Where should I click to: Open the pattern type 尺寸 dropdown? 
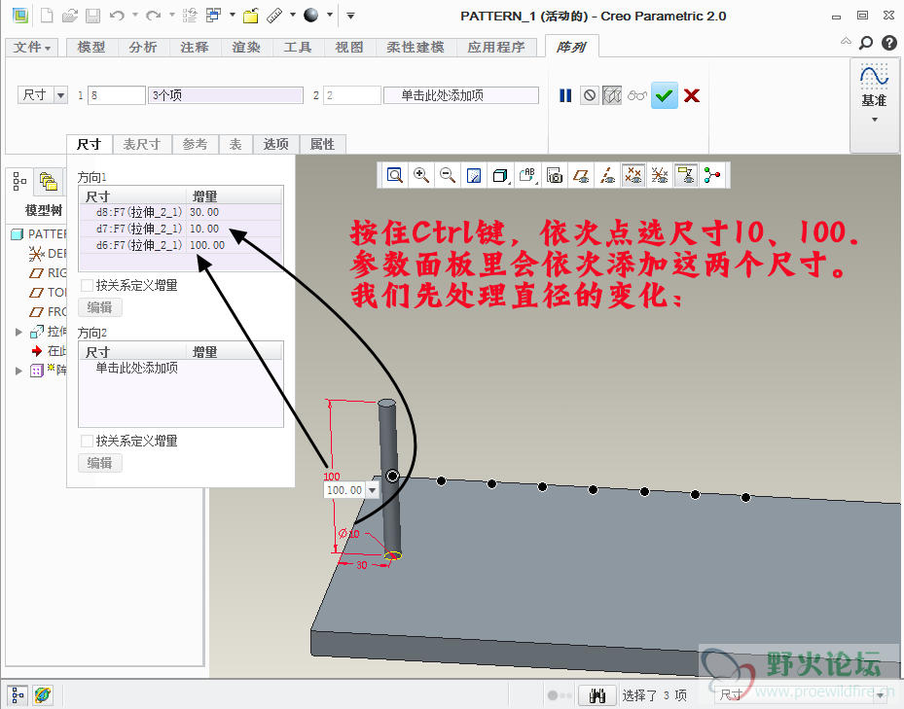click(60, 95)
